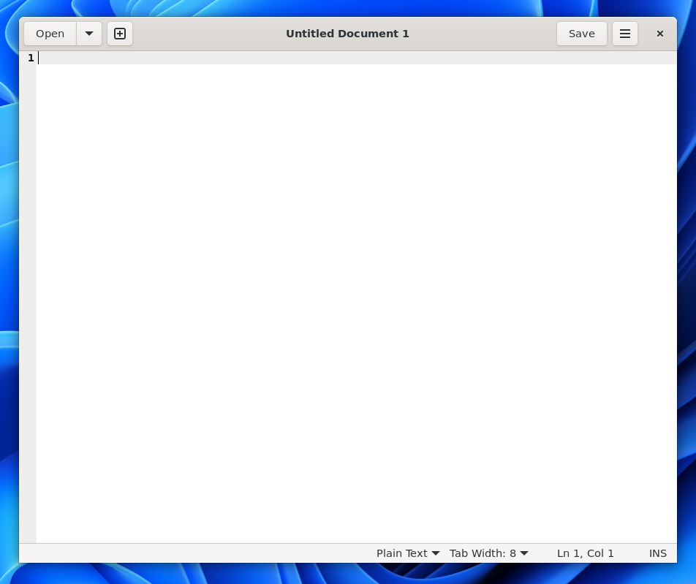The image size is (696, 584).
Task: Click line number 1 in the gutter
Action: (31, 58)
